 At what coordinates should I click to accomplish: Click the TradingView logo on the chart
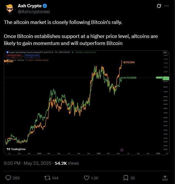pyautogui.click(x=16, y=149)
